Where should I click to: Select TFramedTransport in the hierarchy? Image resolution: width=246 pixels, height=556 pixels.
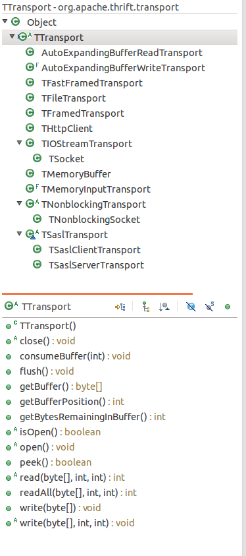pyautogui.click(x=83, y=113)
